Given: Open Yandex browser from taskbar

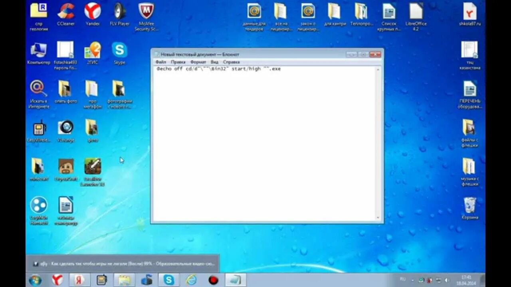Looking at the screenshot, I should (x=57, y=280).
